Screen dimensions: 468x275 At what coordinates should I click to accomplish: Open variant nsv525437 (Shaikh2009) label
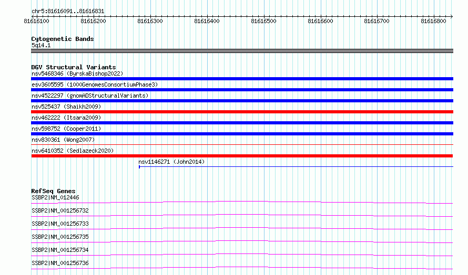click(x=66, y=107)
